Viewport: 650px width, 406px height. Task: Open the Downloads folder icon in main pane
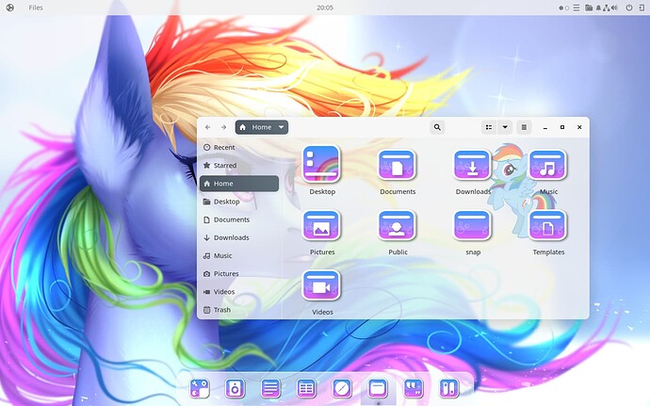point(473,165)
